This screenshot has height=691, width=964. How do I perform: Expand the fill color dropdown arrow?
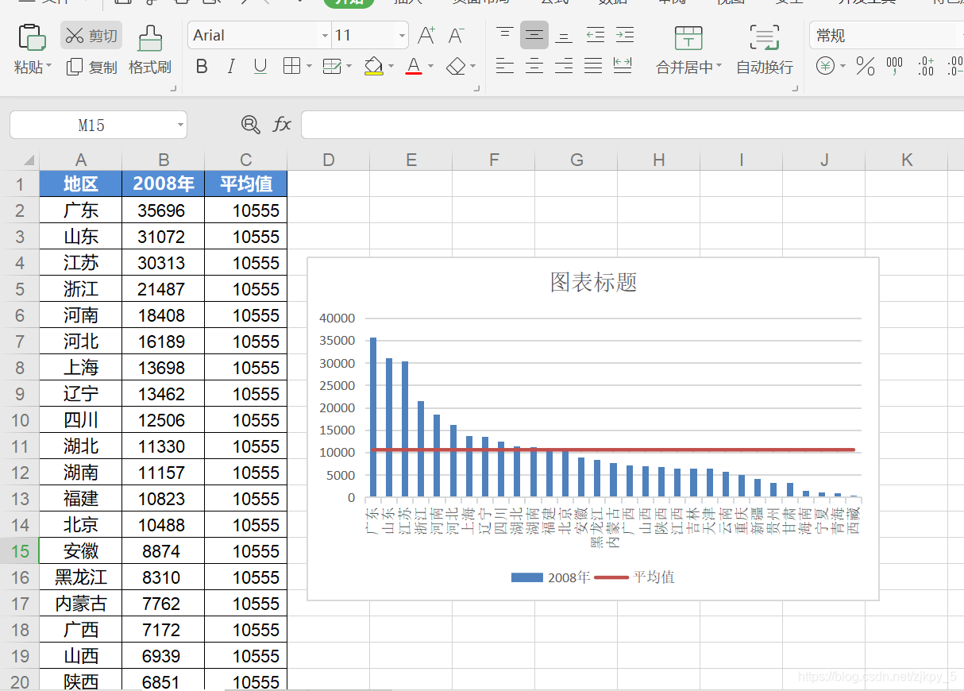[x=390, y=67]
